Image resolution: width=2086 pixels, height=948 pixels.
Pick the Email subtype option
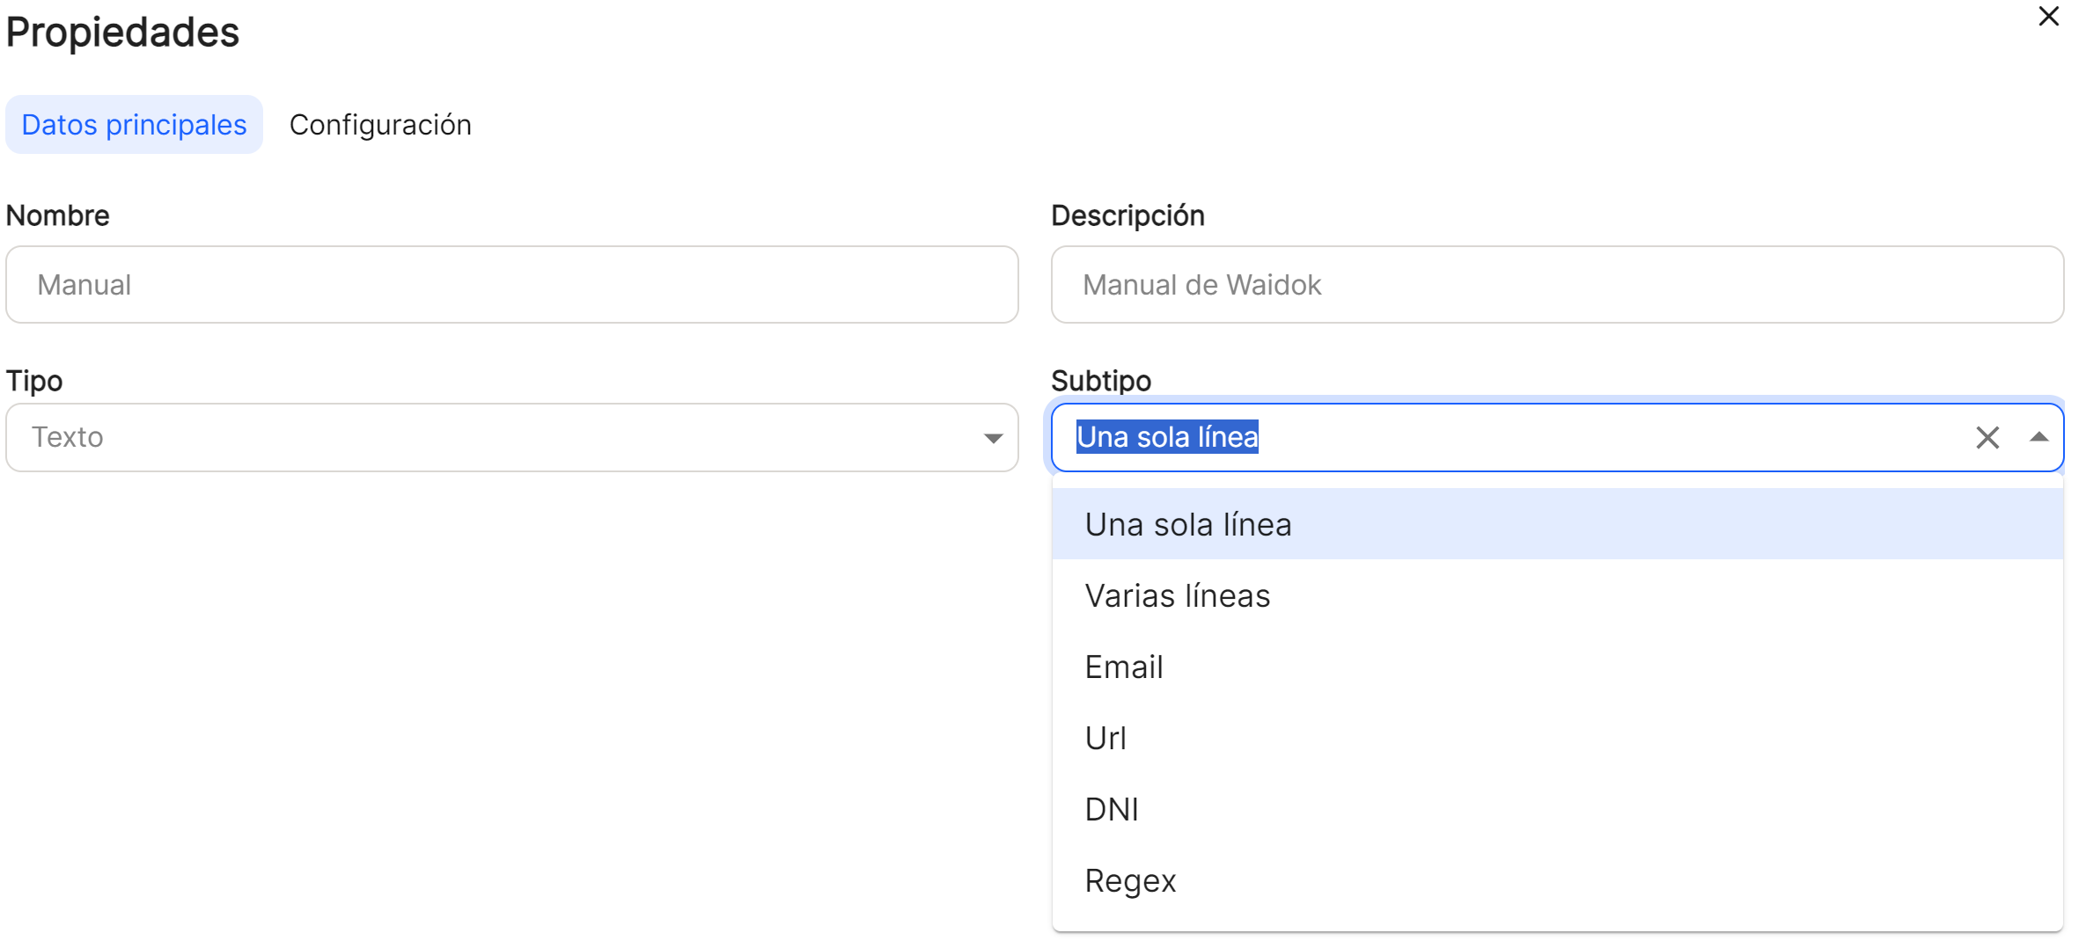pyautogui.click(x=1557, y=667)
